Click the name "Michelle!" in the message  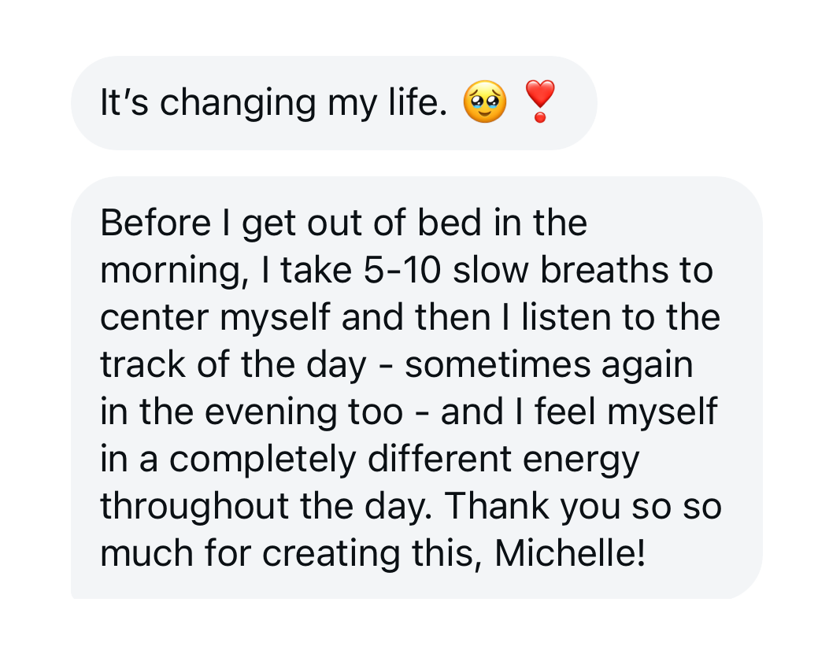point(570,554)
